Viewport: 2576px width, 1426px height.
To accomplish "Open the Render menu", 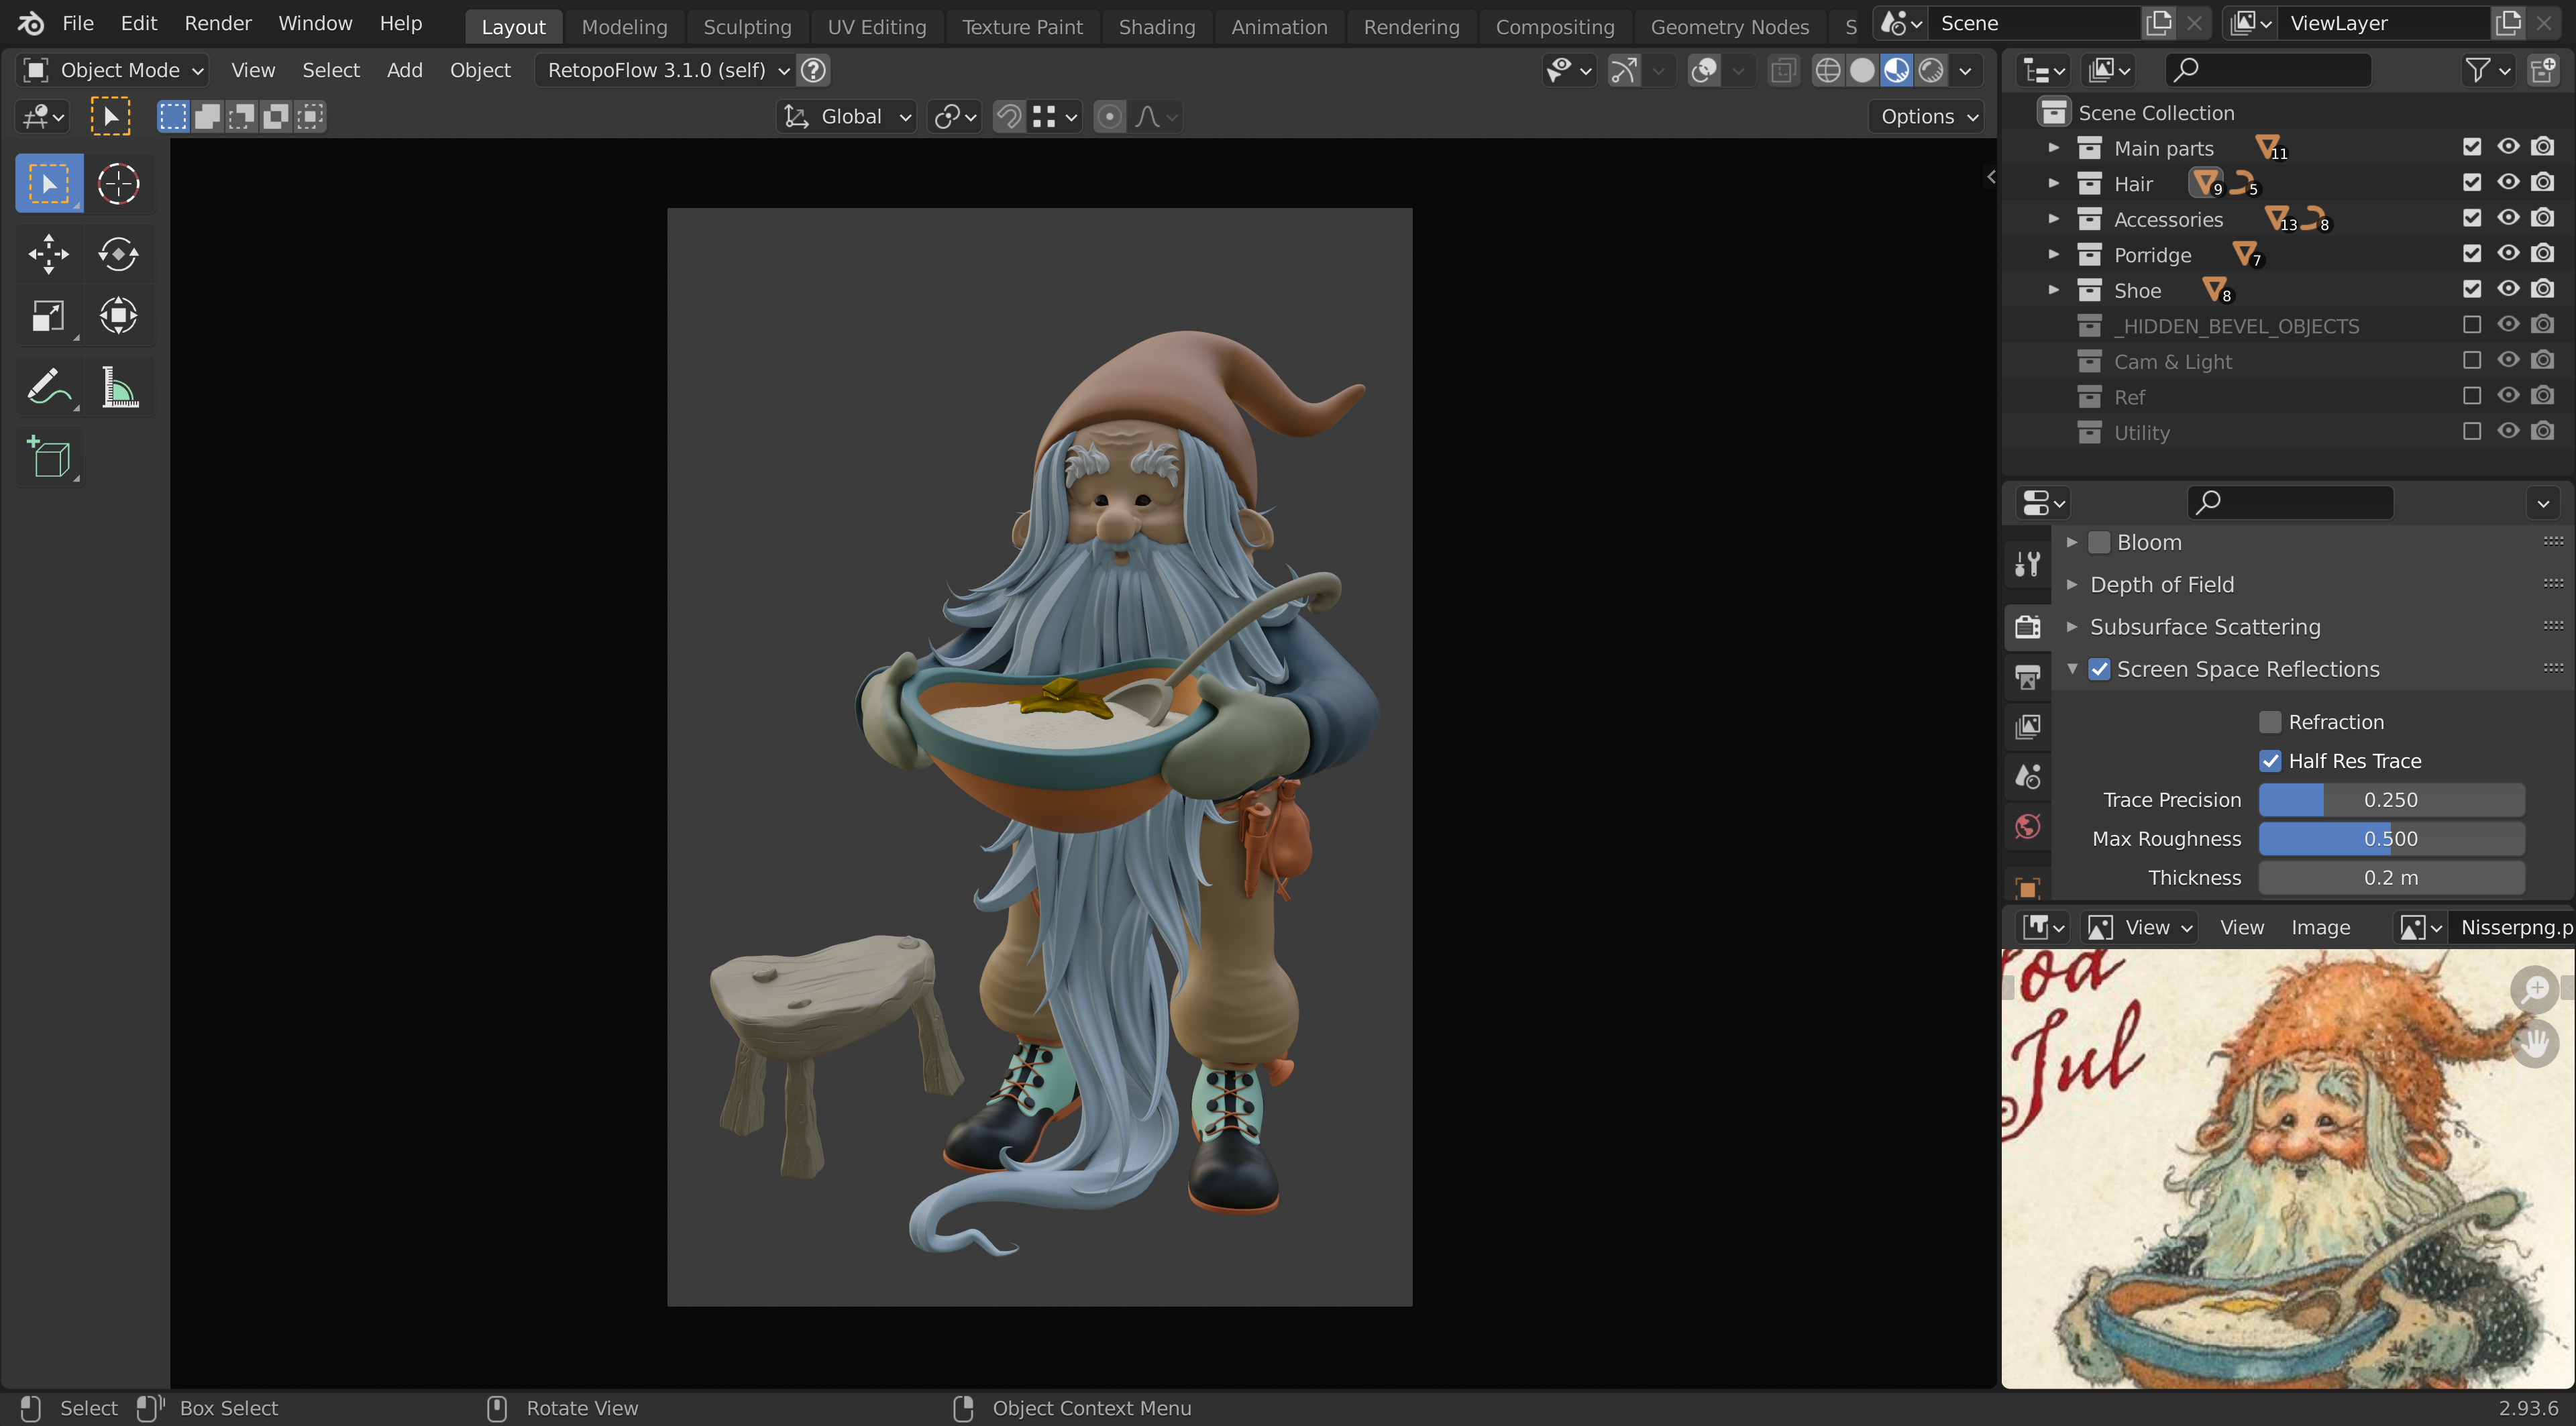I will coord(217,23).
